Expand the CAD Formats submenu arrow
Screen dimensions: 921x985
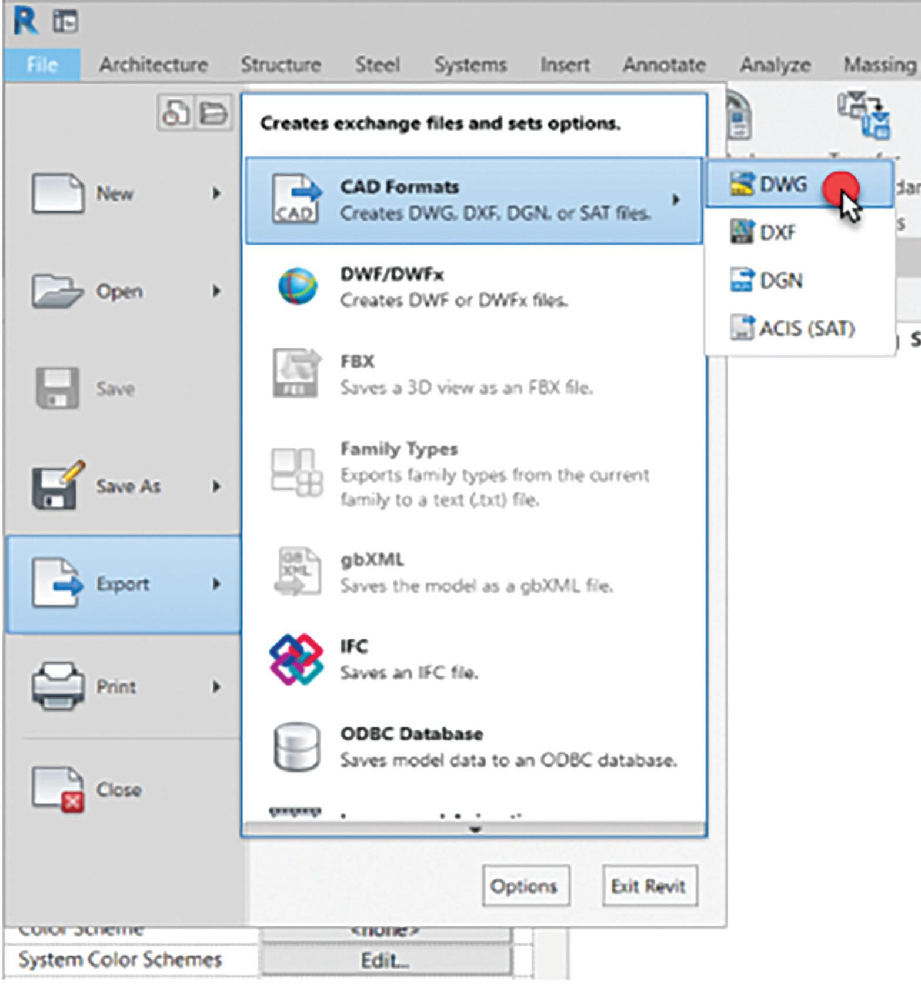tap(676, 200)
